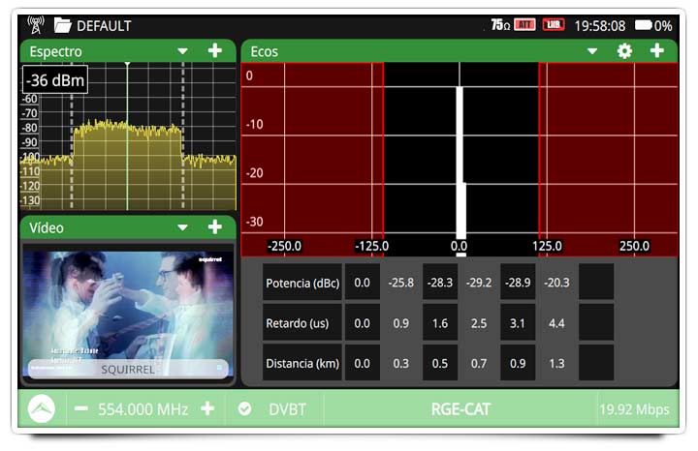Screen dimensions: 698x451
Task: Expand Espectro panel with plus icon
Action: click(x=215, y=51)
